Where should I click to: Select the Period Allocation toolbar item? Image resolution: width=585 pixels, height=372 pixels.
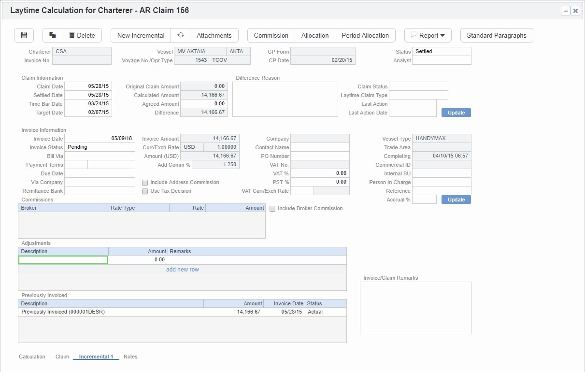pyautogui.click(x=365, y=35)
